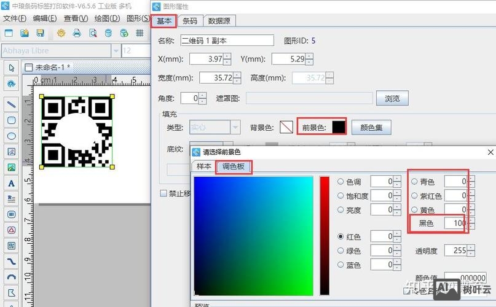Image resolution: width=496 pixels, height=307 pixels.
Task: Select the vector image insert tool
Action: point(12,152)
